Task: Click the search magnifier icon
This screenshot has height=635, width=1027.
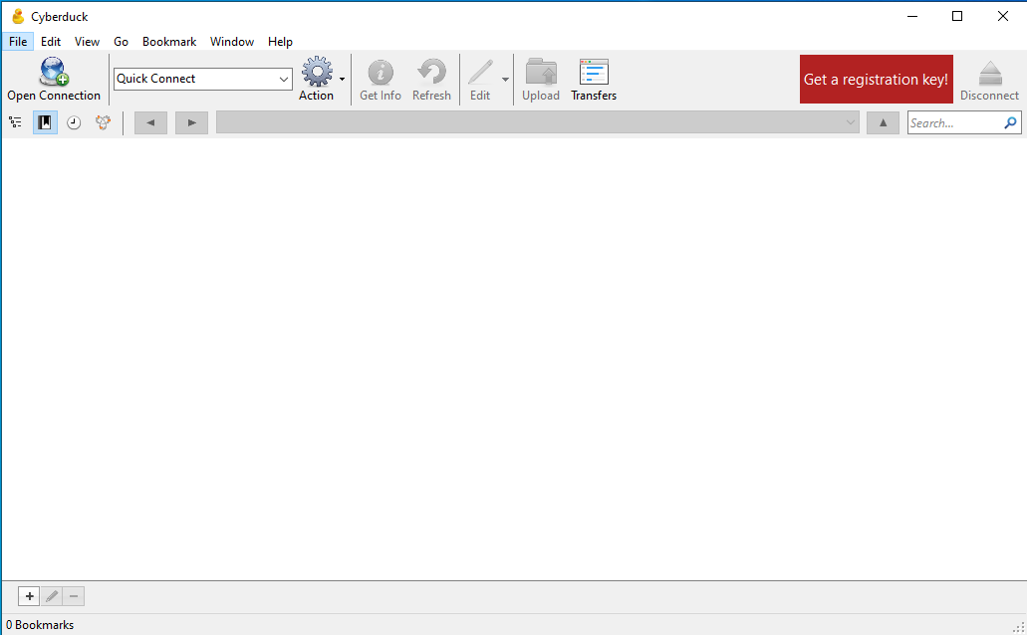Action: point(1011,122)
